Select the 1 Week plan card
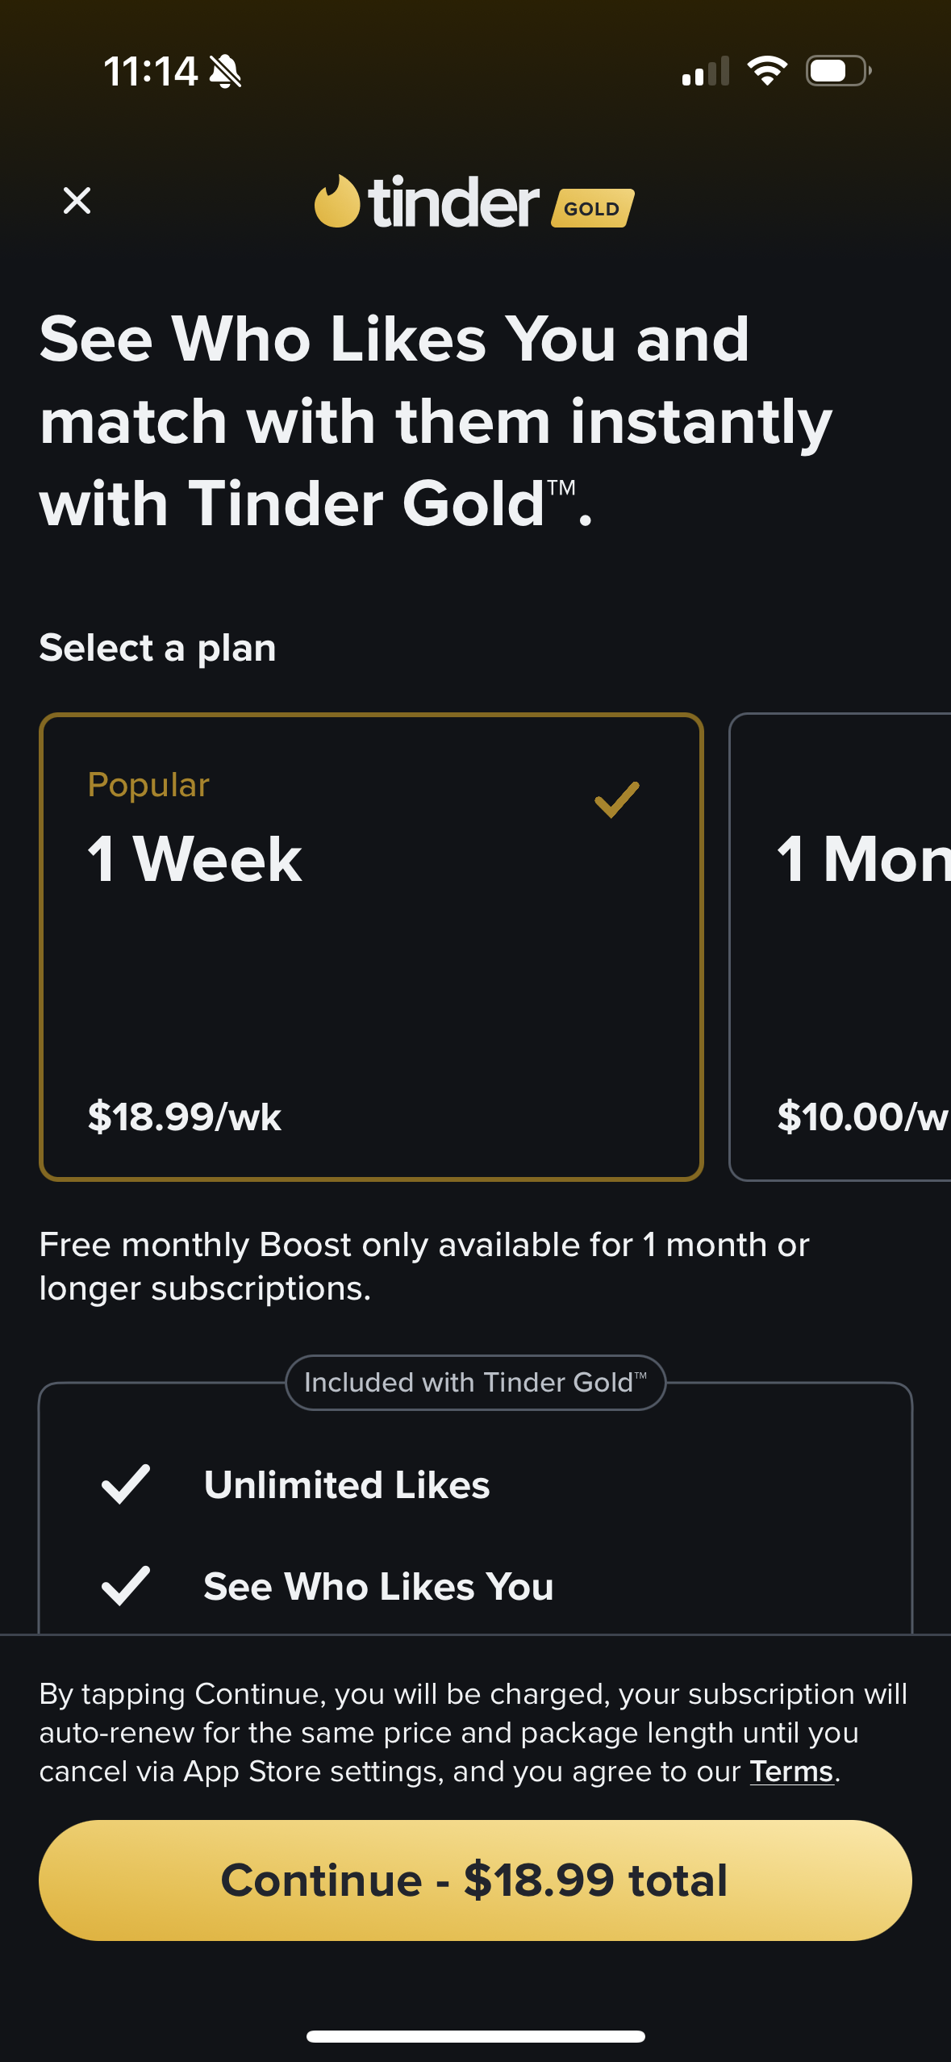Image resolution: width=951 pixels, height=2062 pixels. [371, 947]
